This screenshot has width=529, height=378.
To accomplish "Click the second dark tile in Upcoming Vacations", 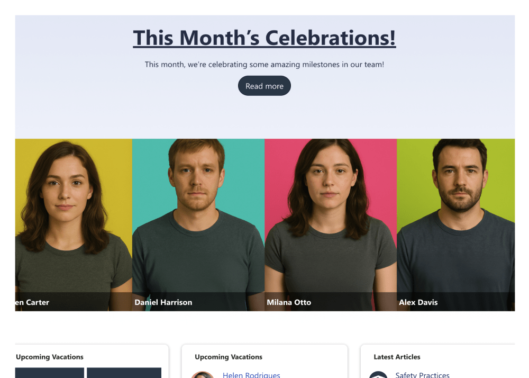I will 124,373.
